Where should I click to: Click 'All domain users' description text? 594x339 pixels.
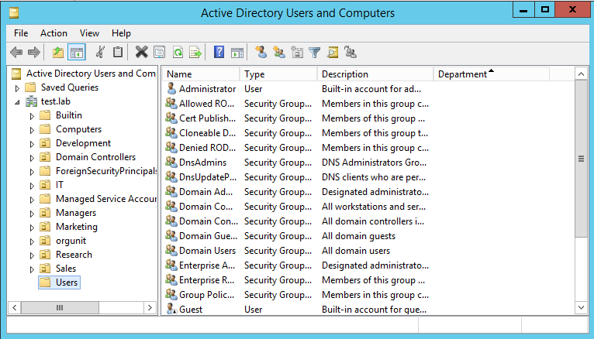356,251
